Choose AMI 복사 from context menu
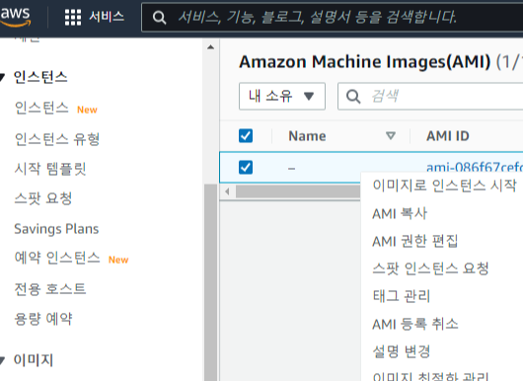523x381 pixels. pyautogui.click(x=400, y=213)
